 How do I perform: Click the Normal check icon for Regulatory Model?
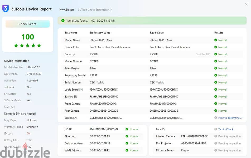point(216,75)
